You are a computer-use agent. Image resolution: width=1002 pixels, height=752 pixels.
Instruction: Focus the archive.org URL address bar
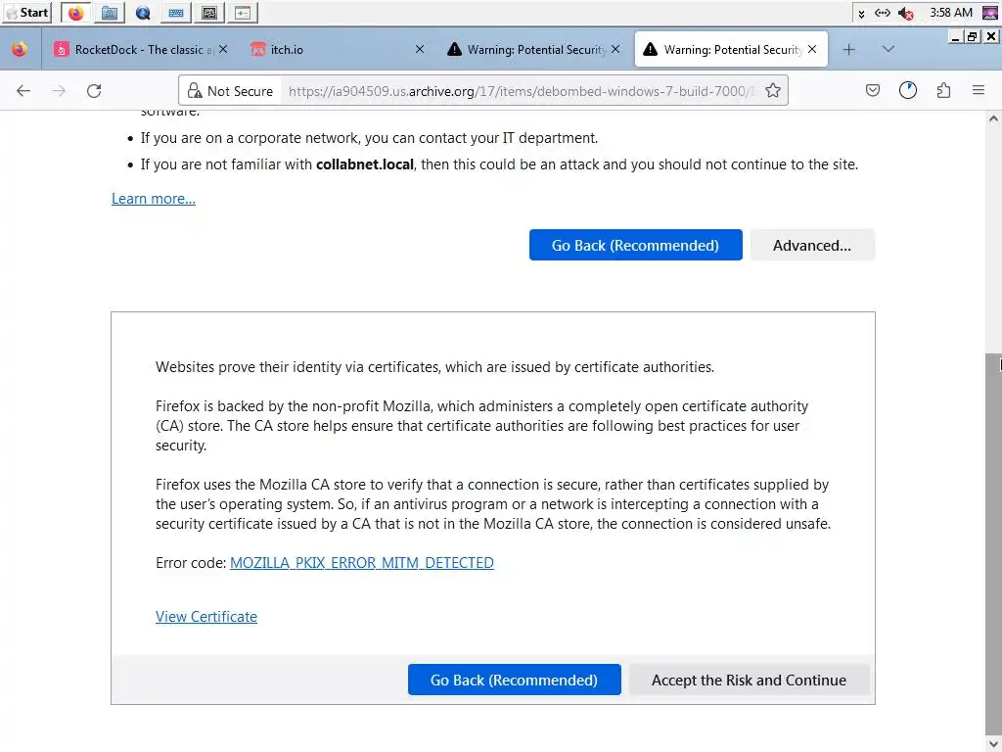tap(521, 91)
